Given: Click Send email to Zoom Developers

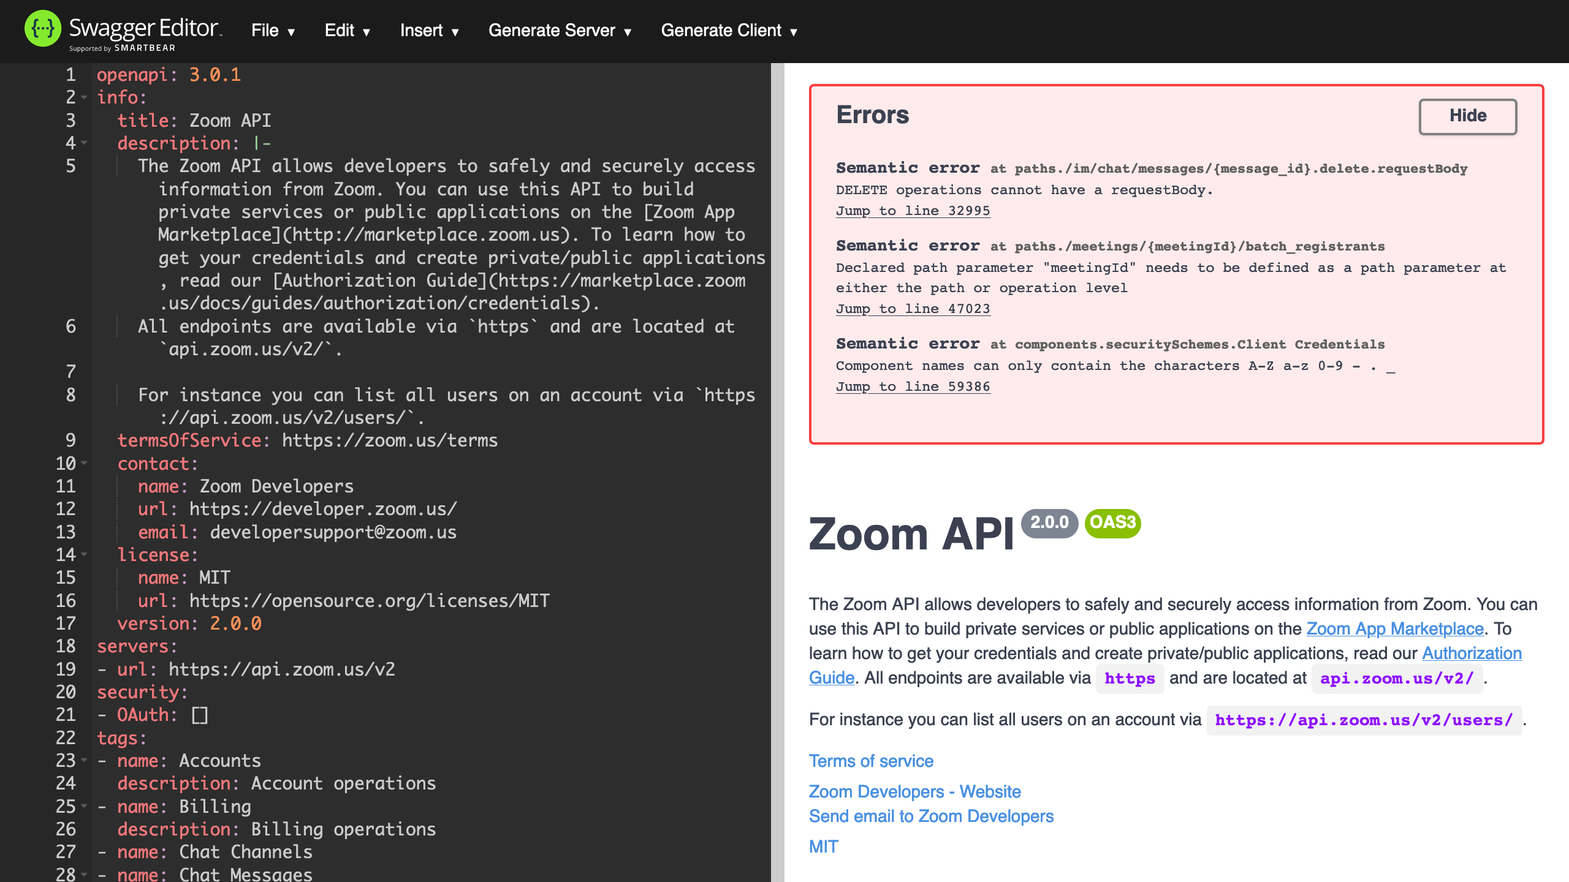Looking at the screenshot, I should pyautogui.click(x=930, y=816).
